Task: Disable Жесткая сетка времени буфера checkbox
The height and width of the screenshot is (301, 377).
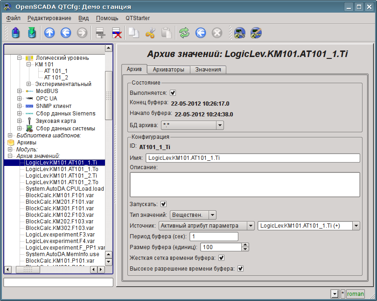Action: pos(222,258)
